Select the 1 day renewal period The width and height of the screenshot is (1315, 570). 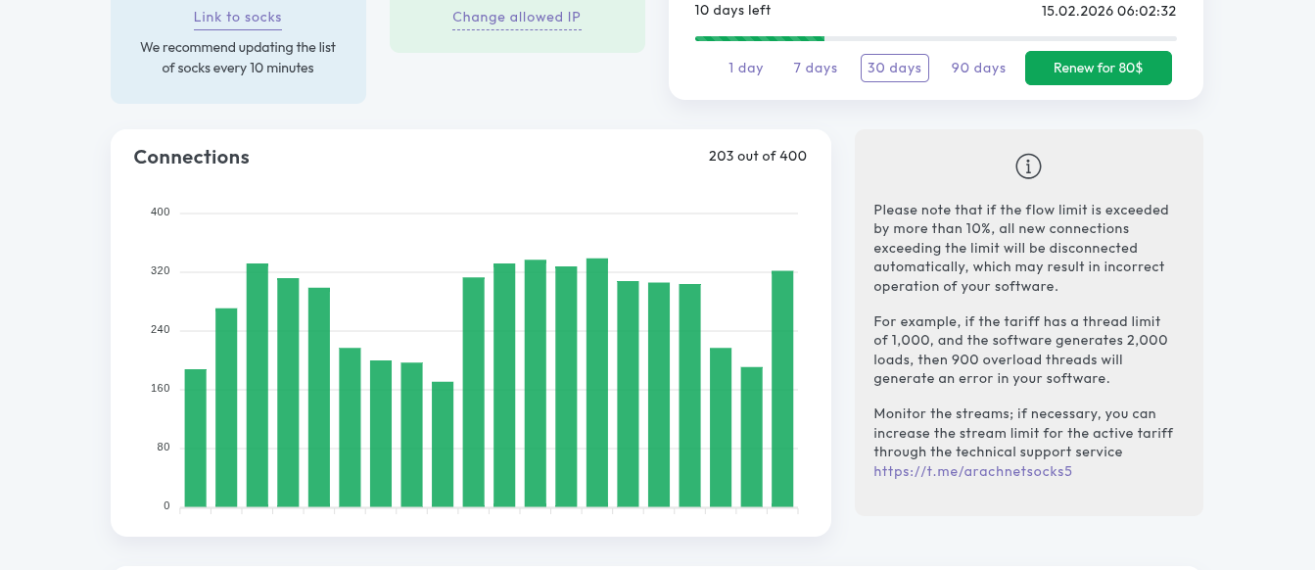coord(745,68)
